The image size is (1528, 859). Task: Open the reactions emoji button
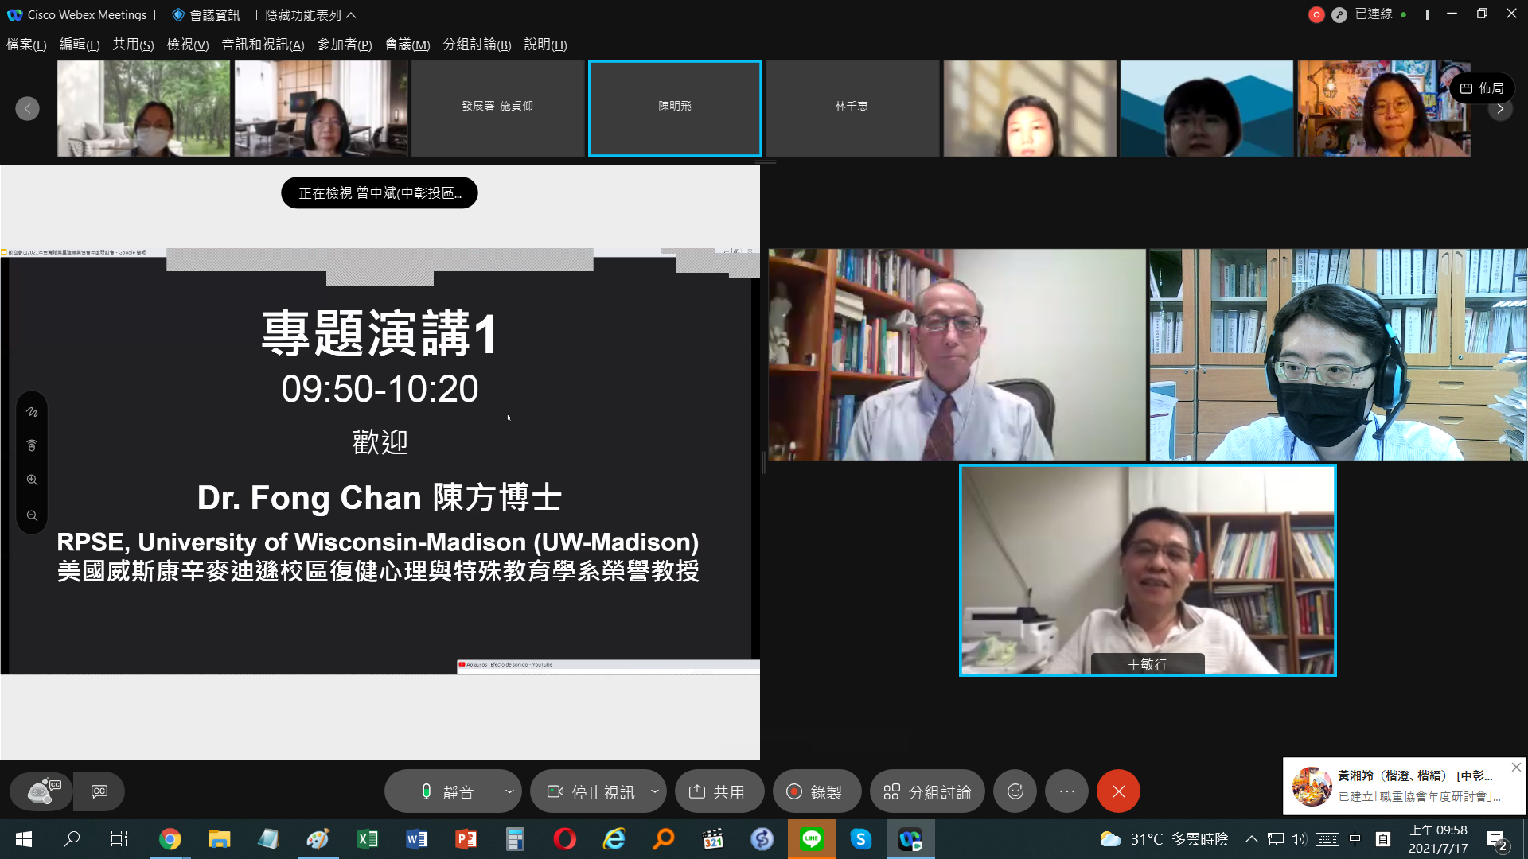coord(1015,791)
